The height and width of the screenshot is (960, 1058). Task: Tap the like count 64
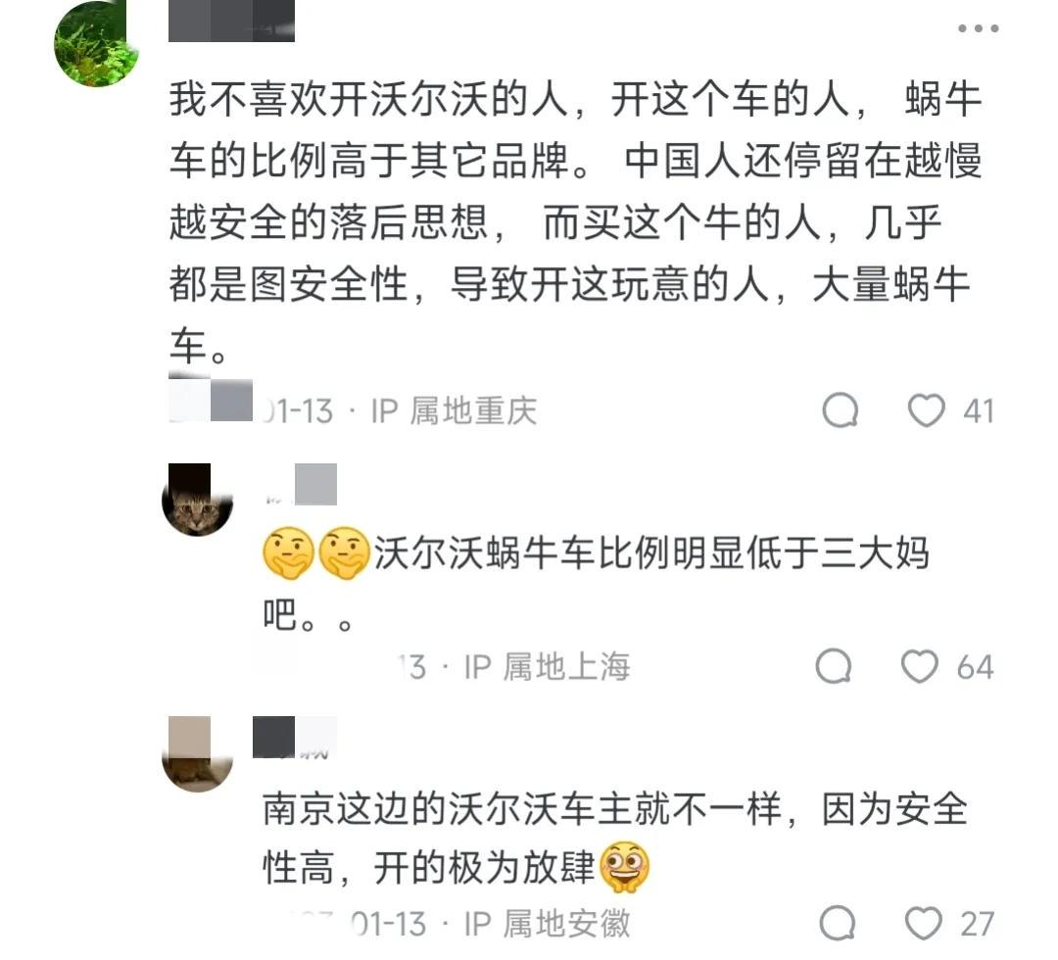click(975, 667)
